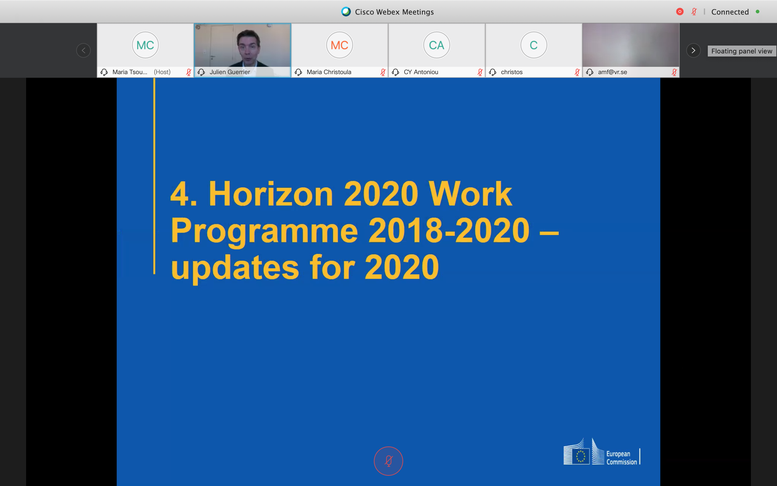777x486 pixels.
Task: Click the Connected status label
Action: coord(730,12)
